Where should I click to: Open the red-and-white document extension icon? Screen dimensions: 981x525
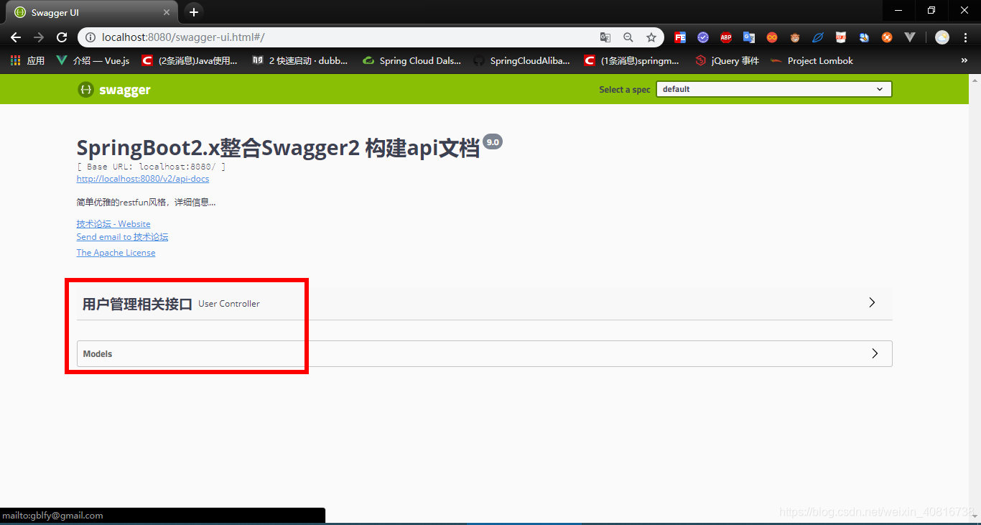coord(841,37)
